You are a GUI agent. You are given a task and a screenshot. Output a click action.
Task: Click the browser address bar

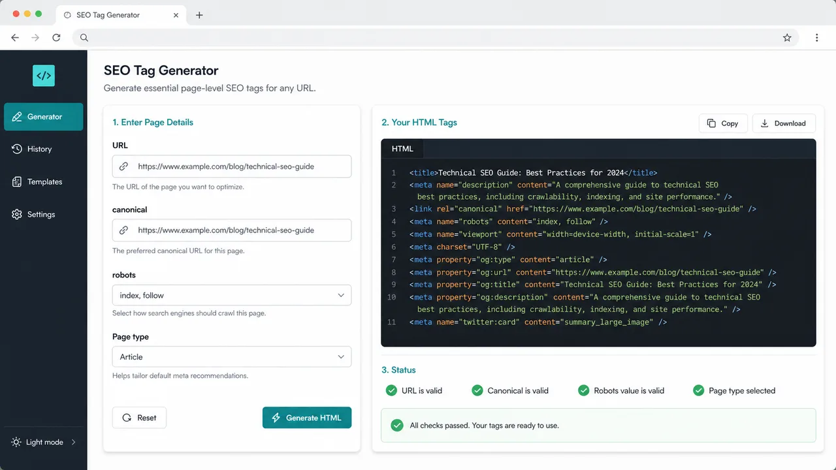point(435,38)
